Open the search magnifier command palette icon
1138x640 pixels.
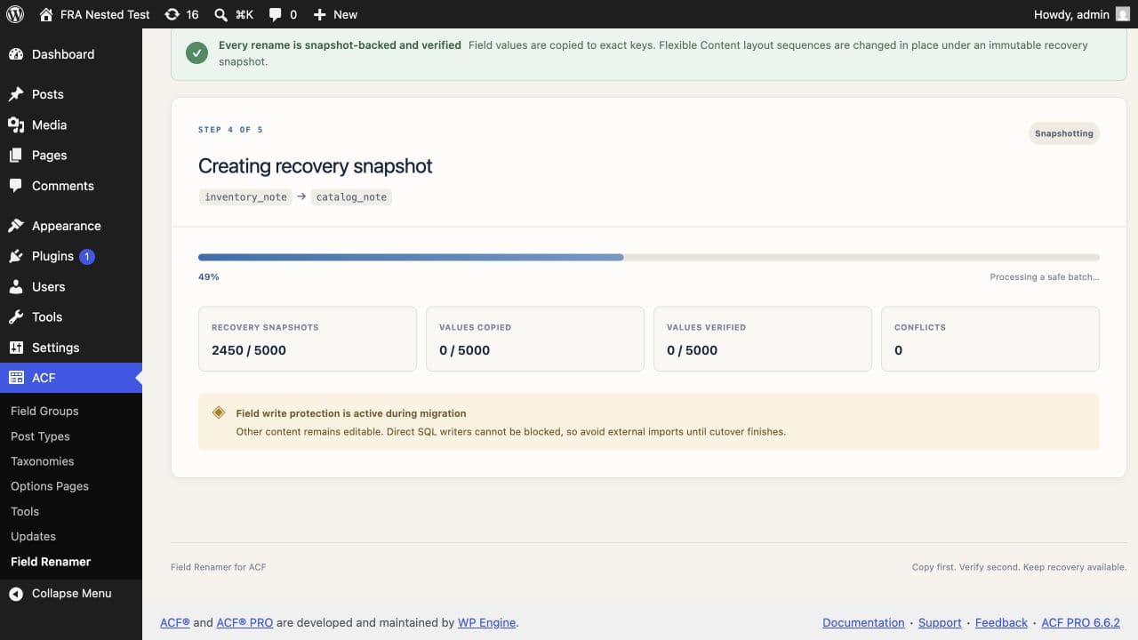click(220, 14)
